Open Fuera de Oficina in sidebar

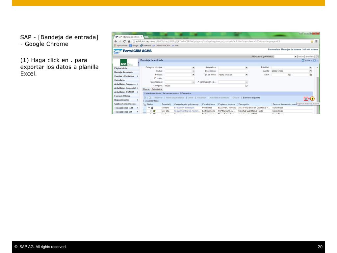[122, 96]
